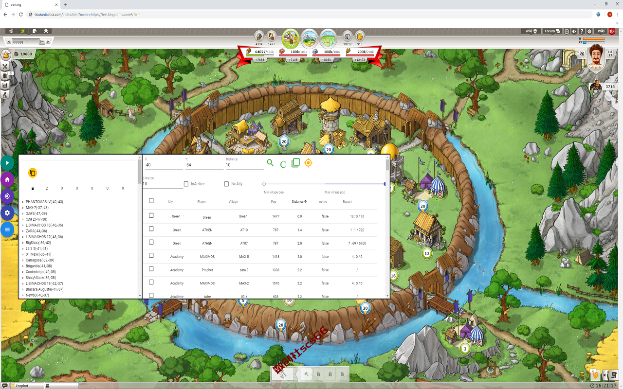Click the gold coins icon showing 915

360,35
